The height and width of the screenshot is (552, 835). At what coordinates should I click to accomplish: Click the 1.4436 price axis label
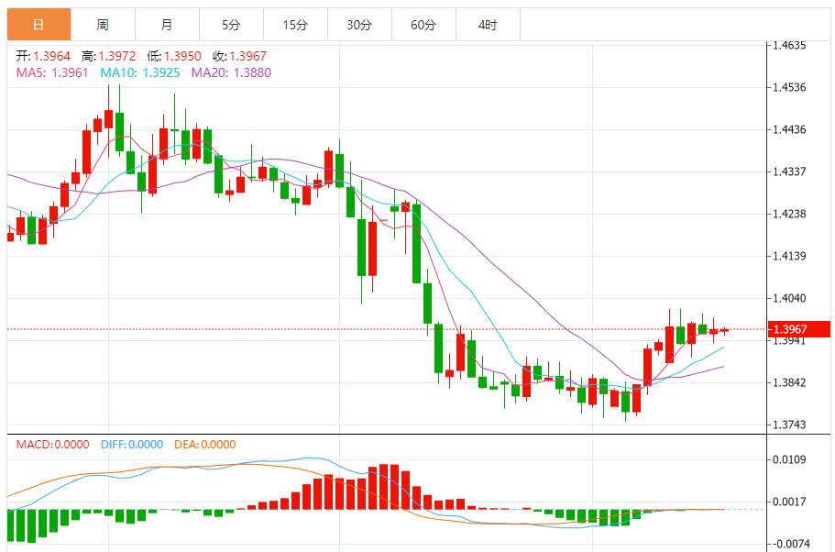(x=790, y=129)
